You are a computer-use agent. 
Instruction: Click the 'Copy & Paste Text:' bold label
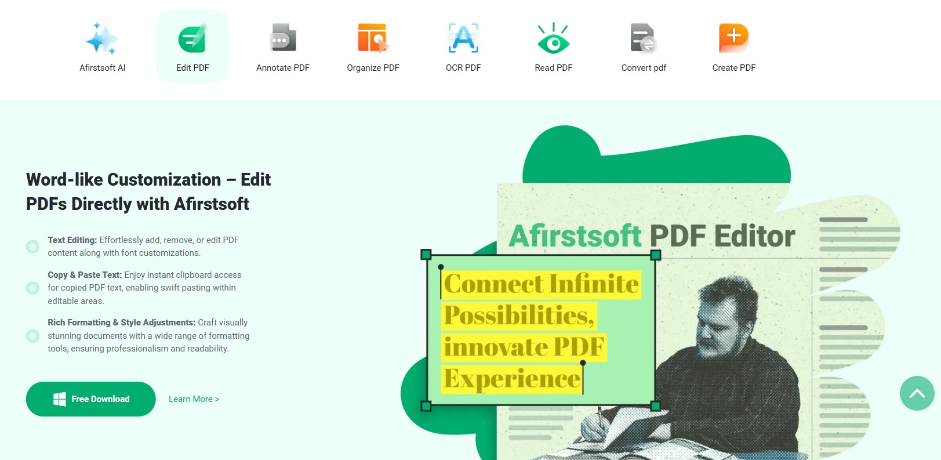pyautogui.click(x=85, y=275)
